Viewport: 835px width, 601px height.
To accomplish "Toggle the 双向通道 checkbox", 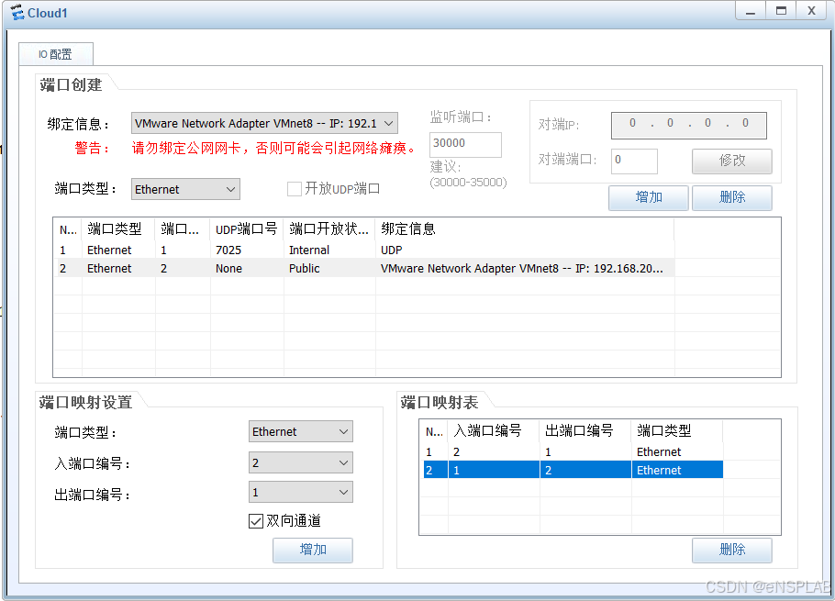I will [x=256, y=520].
